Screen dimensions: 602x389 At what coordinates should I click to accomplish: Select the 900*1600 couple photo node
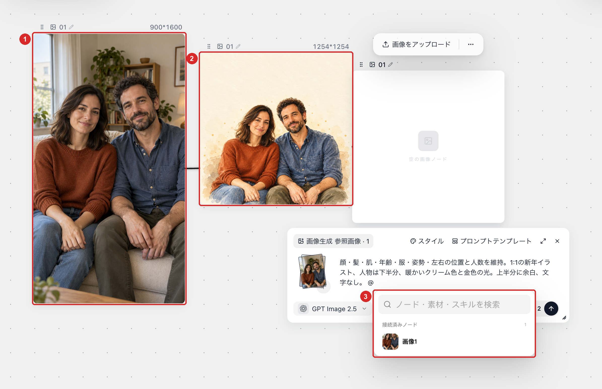pos(109,169)
